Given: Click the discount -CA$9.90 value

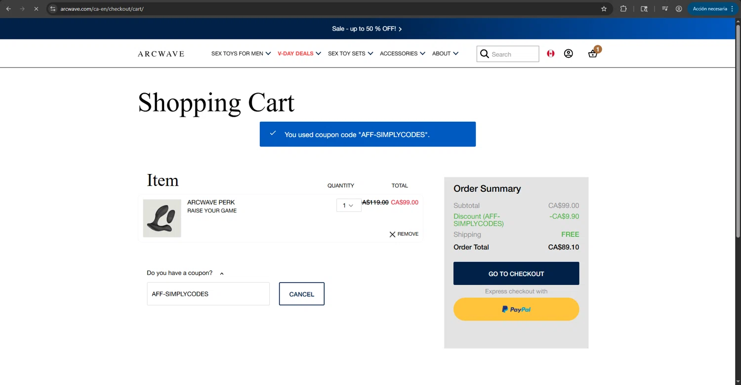Looking at the screenshot, I should tap(564, 216).
